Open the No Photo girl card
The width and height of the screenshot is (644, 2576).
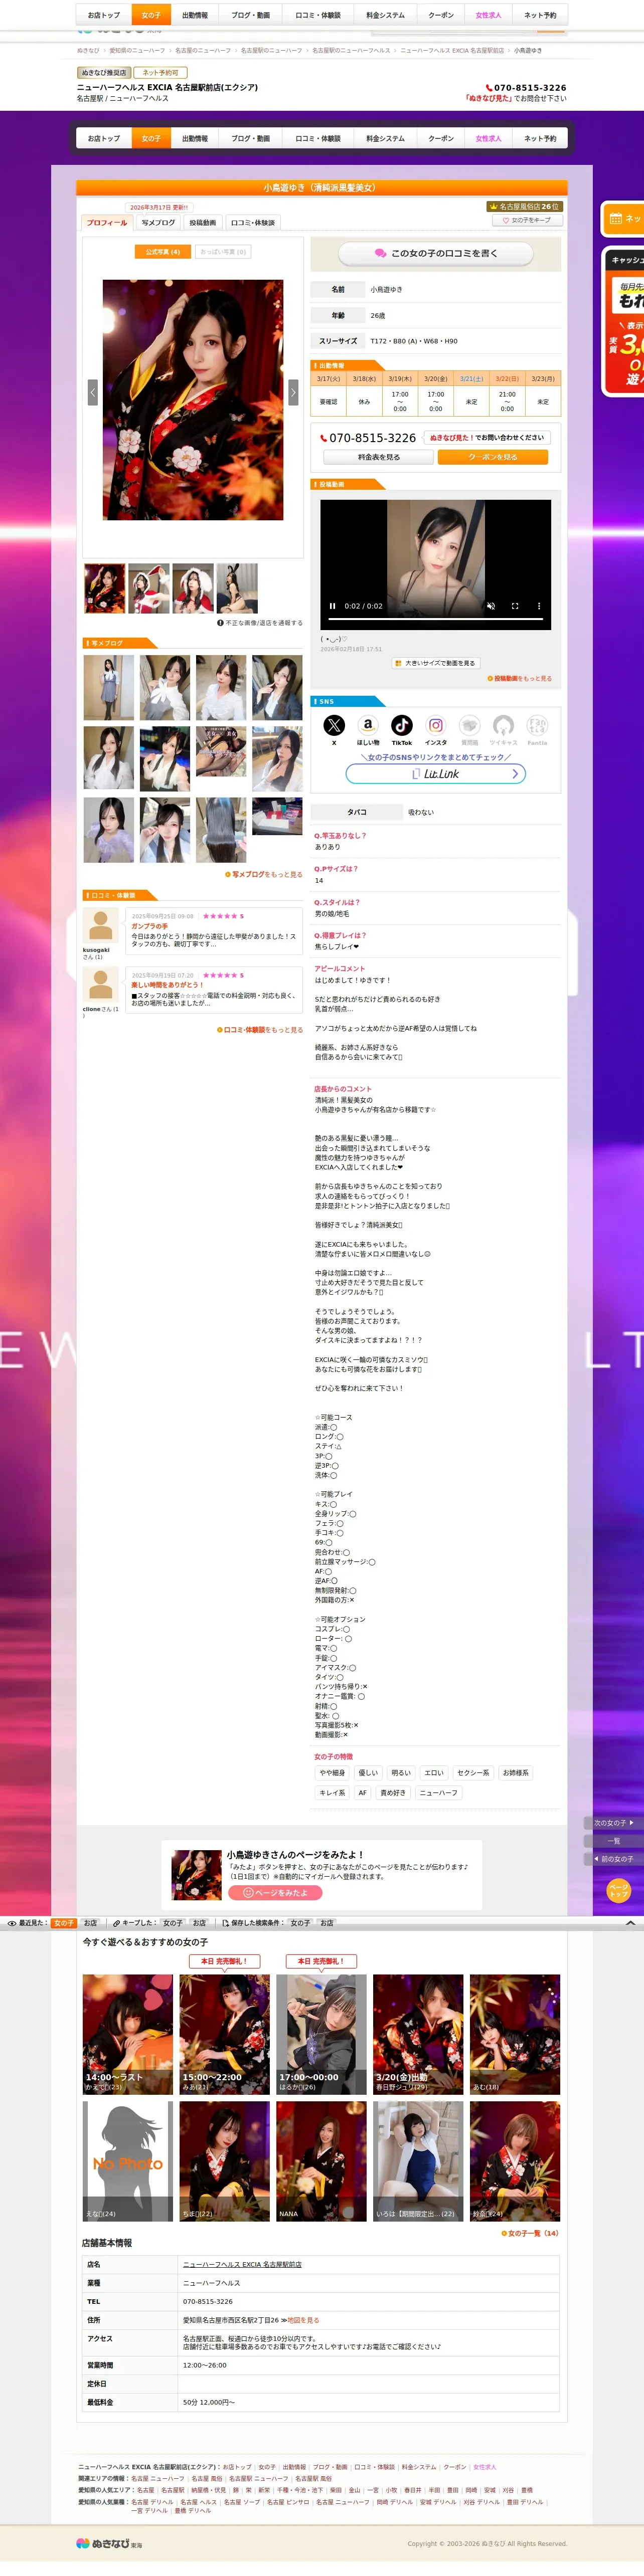127,2161
